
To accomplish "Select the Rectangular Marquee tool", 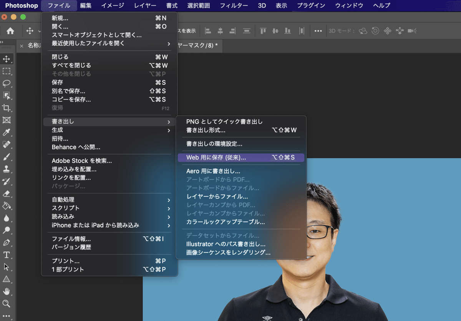I will pos(7,72).
